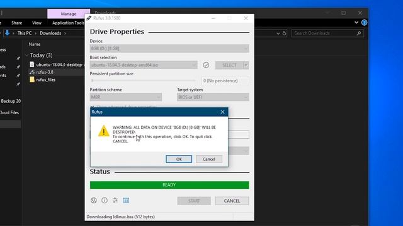This screenshot has height=226, width=403.
Task: Refresh the Downloads folder view
Action: [x=284, y=33]
